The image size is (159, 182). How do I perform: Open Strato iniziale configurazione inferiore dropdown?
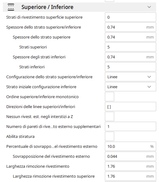pos(130,87)
